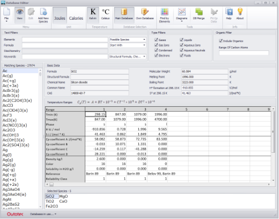Click Cp coefficient A value 83.500
Viewport: 279px width, 219px height.
click(157, 139)
